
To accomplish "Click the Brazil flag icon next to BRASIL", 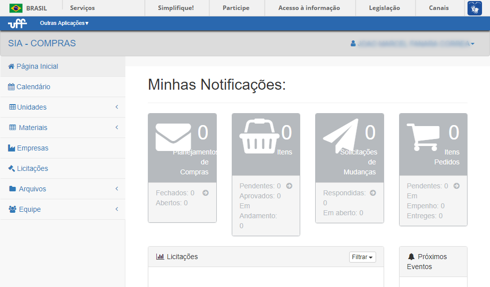I will coord(16,7).
